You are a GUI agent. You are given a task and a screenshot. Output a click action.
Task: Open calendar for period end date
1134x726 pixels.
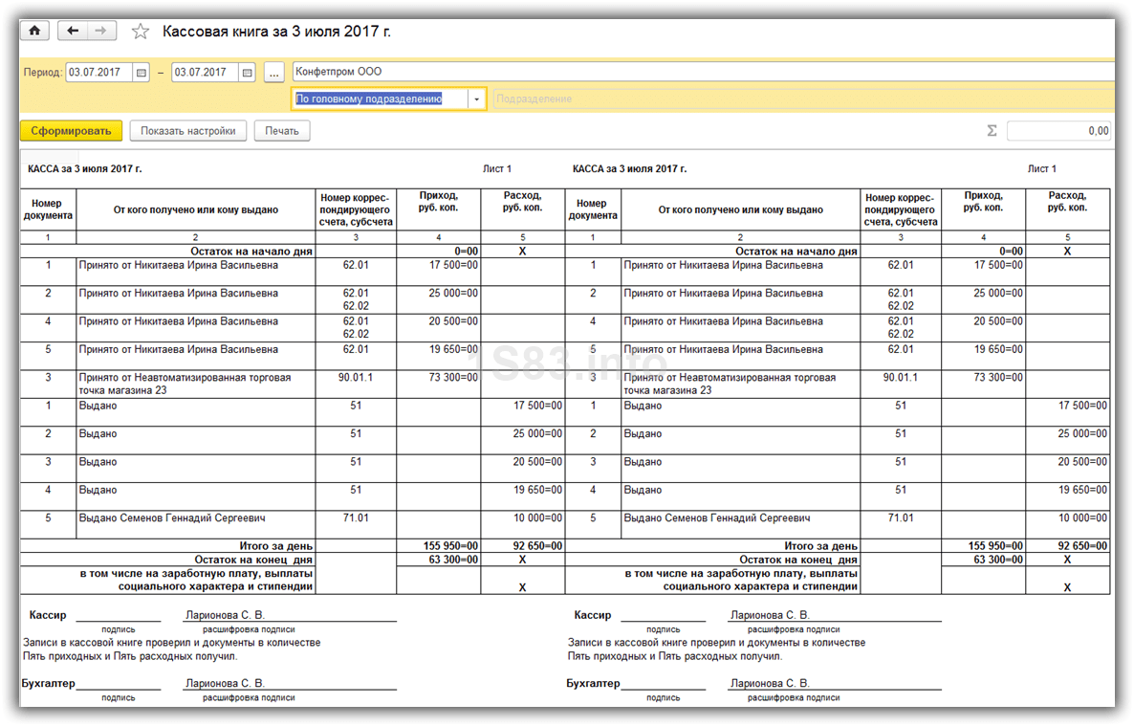pyautogui.click(x=248, y=73)
